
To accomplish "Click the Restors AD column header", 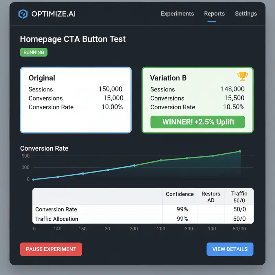I will coord(211,197).
